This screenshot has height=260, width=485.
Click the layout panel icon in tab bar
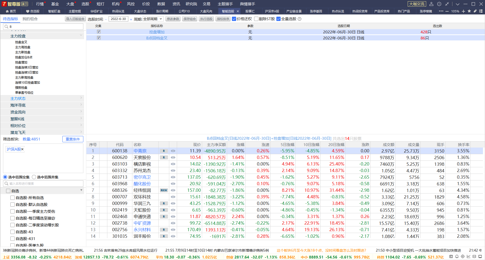pos(481,11)
